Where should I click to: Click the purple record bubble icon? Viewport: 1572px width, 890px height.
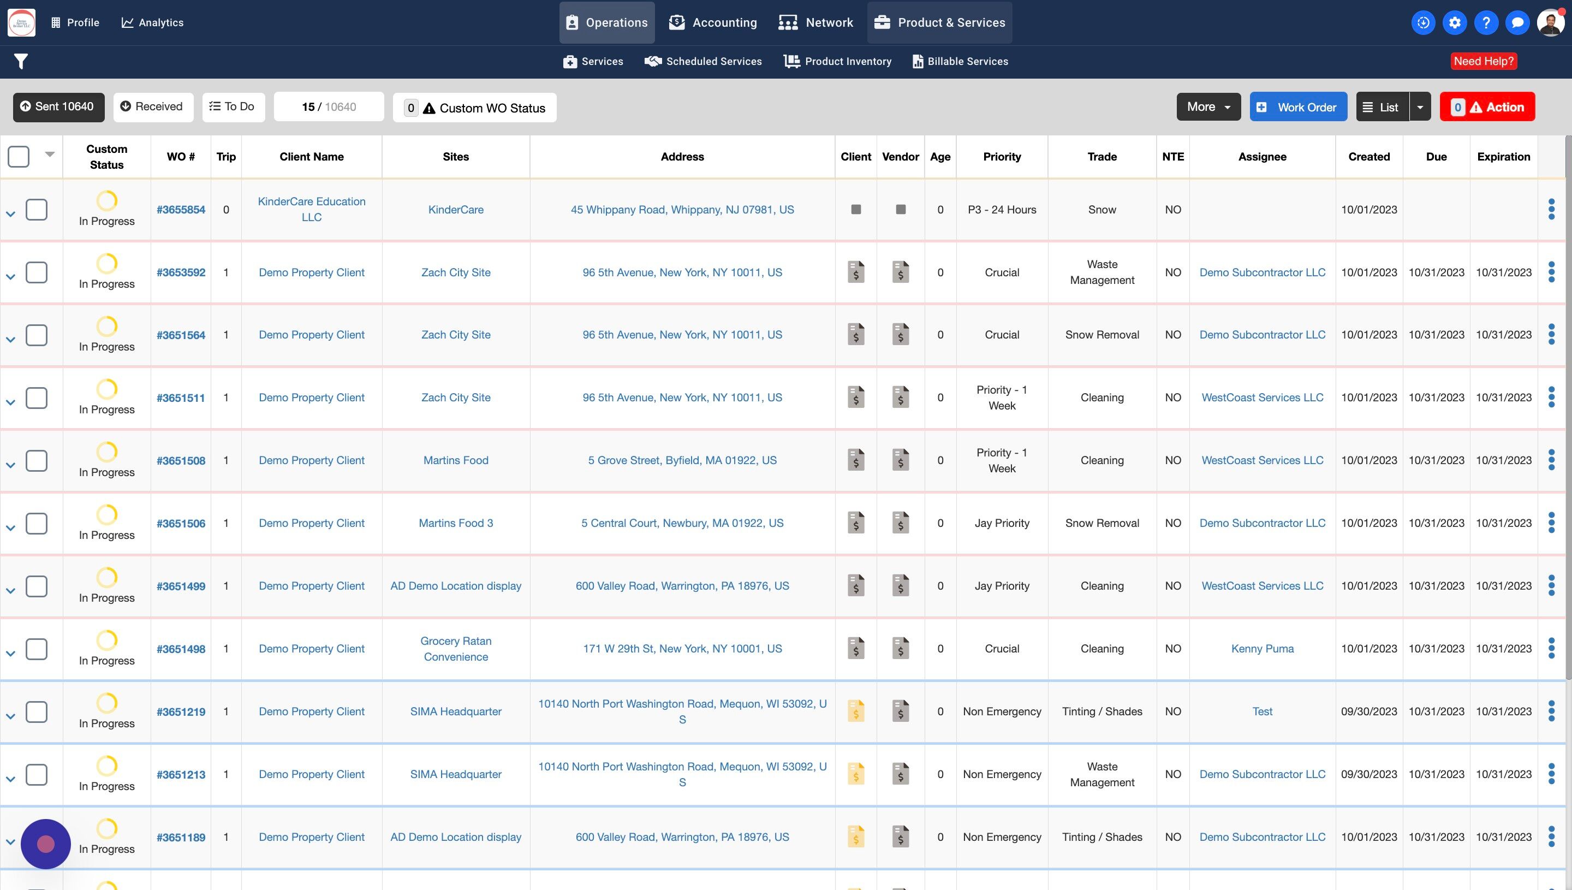pos(46,844)
